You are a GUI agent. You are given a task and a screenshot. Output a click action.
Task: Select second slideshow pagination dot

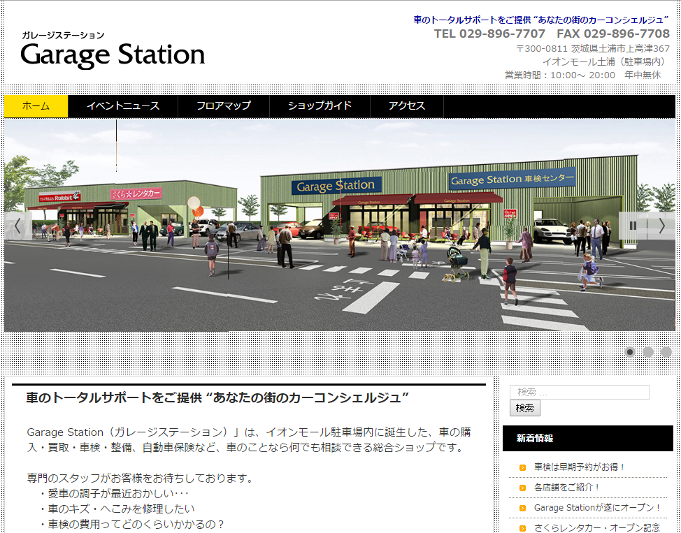[648, 352]
